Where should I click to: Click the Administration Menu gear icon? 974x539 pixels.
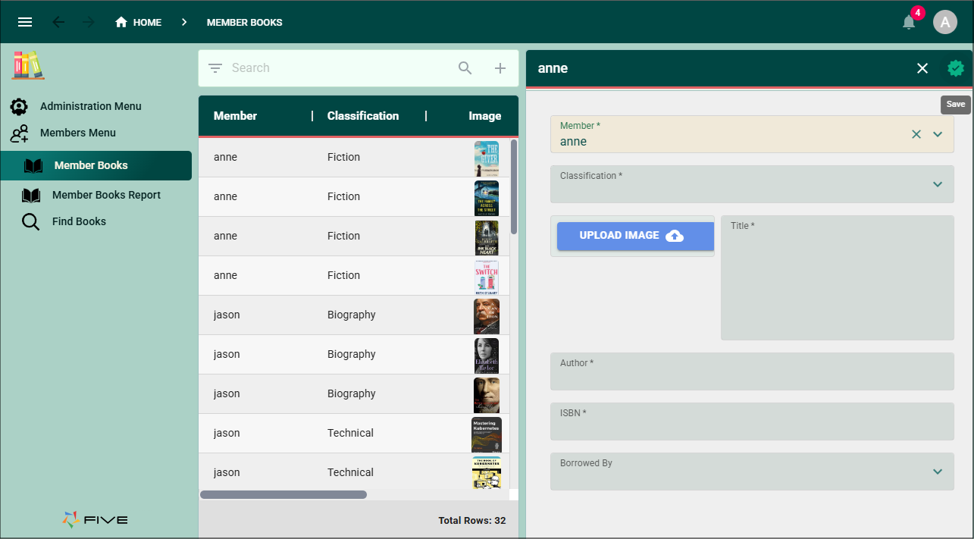point(19,107)
